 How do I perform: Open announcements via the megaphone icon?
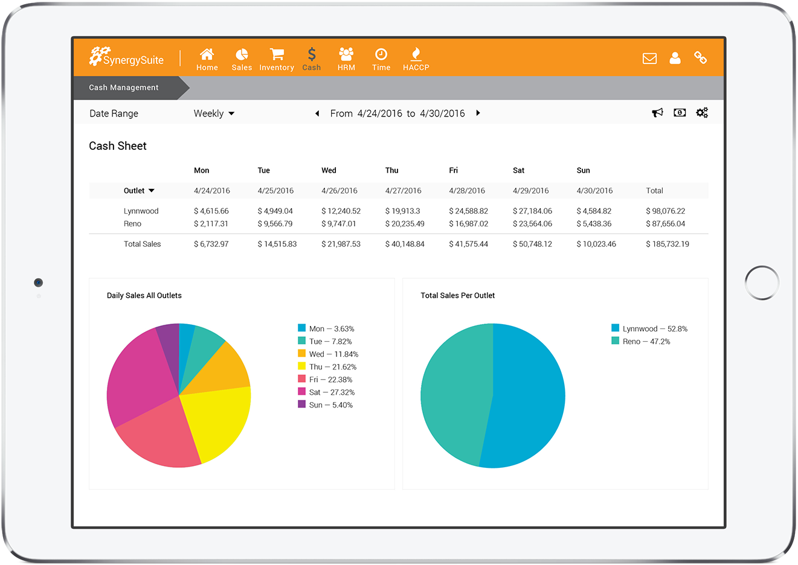(657, 112)
